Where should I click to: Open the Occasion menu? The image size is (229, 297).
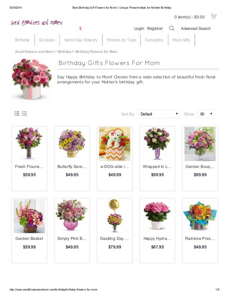(x=47, y=40)
